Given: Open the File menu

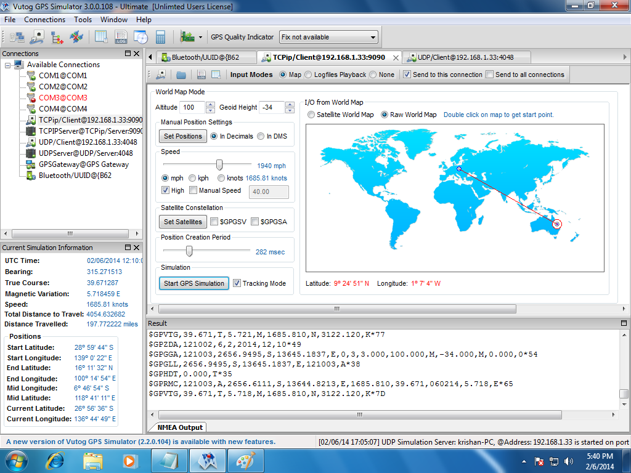Looking at the screenshot, I should (x=10, y=19).
